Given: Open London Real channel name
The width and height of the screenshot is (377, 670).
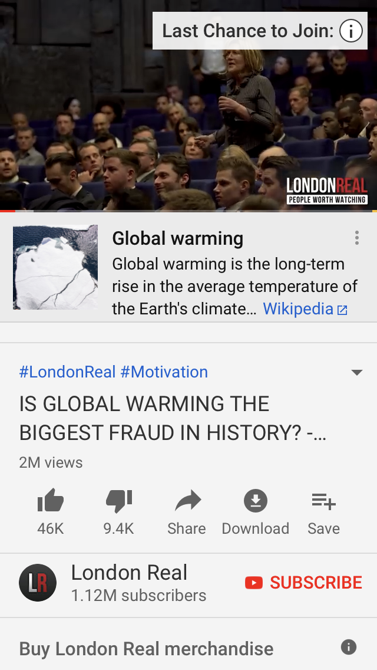Looking at the screenshot, I should [129, 573].
